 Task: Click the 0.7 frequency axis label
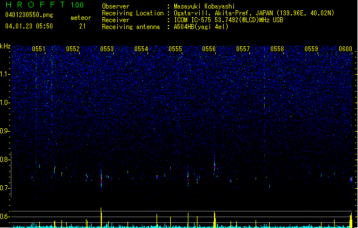coord(5,188)
